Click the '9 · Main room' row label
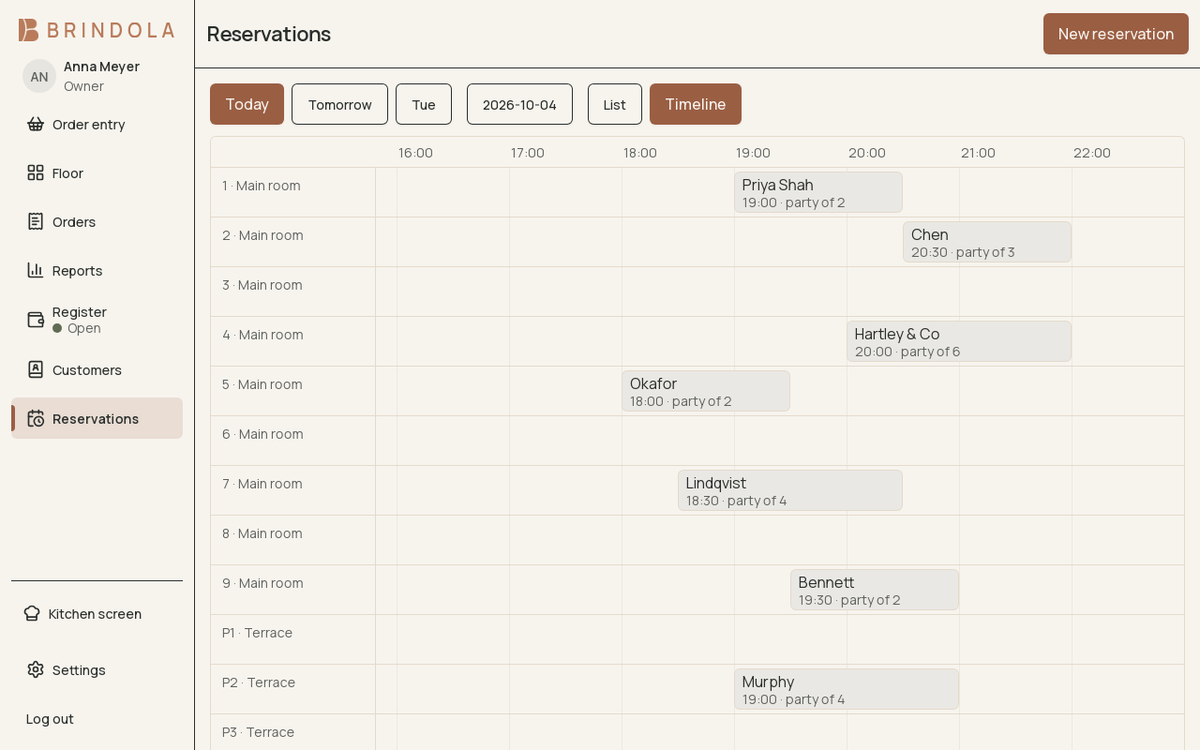 pyautogui.click(x=262, y=582)
